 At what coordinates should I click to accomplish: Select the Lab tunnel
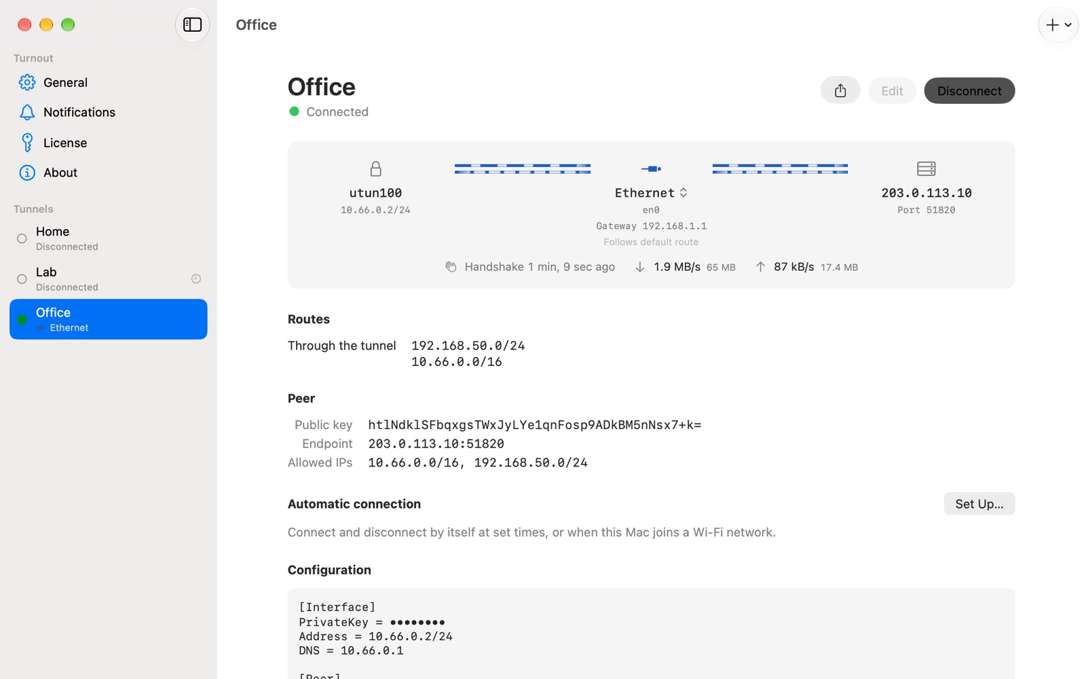(109, 279)
